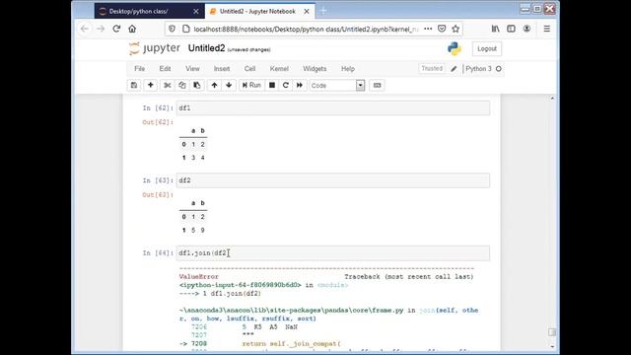This screenshot has height=355, width=631.
Task: Run the current cell
Action: coord(252,86)
